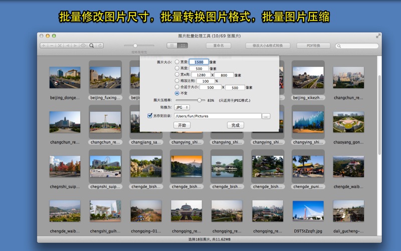401x251 pixels.
Task: Switch to list view mode
Action: tap(172, 46)
